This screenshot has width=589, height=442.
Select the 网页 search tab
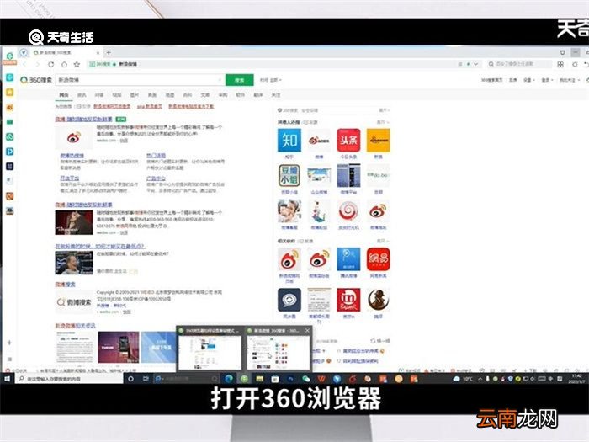click(64, 95)
